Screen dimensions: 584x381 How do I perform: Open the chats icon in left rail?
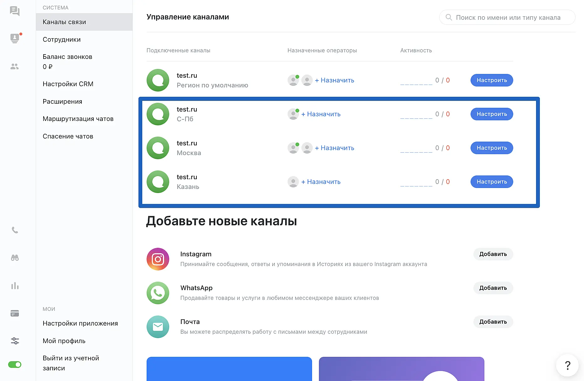tap(15, 11)
